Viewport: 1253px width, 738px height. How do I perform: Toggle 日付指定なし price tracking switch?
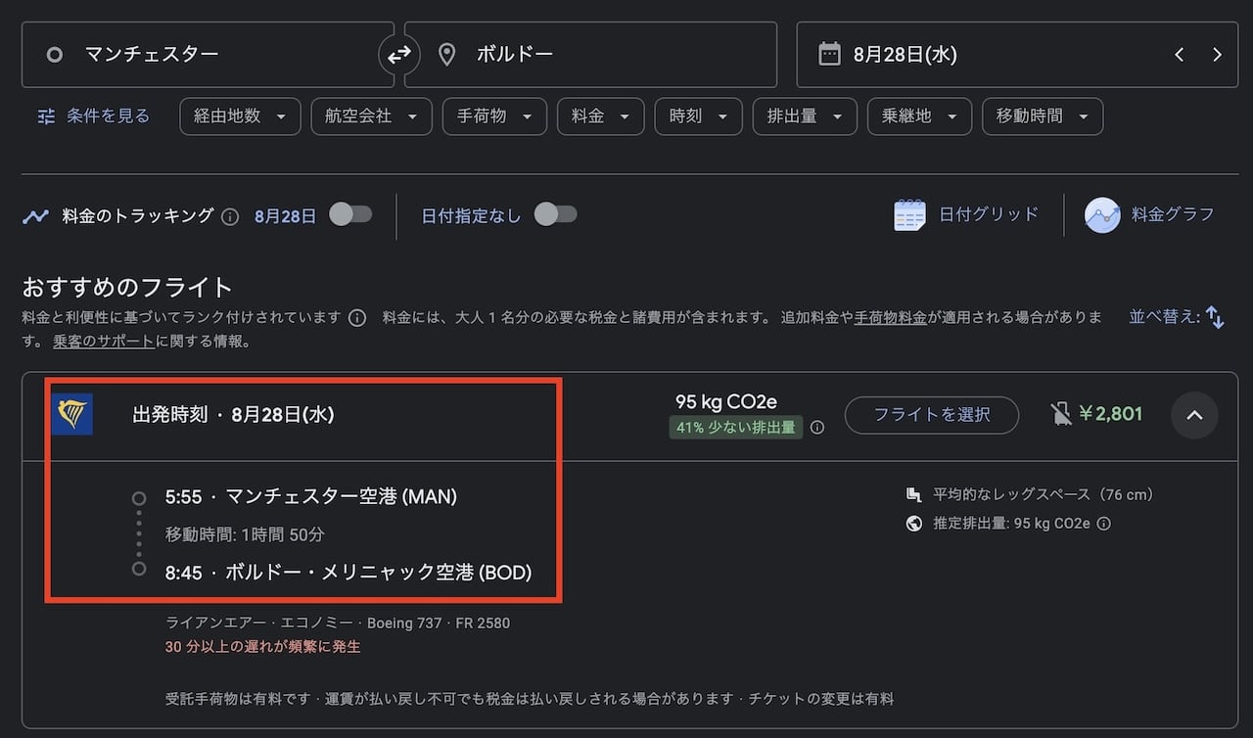pos(555,214)
